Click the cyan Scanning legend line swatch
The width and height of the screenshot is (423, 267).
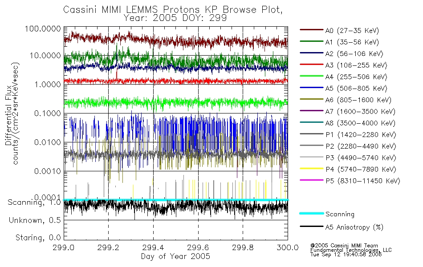(311, 213)
